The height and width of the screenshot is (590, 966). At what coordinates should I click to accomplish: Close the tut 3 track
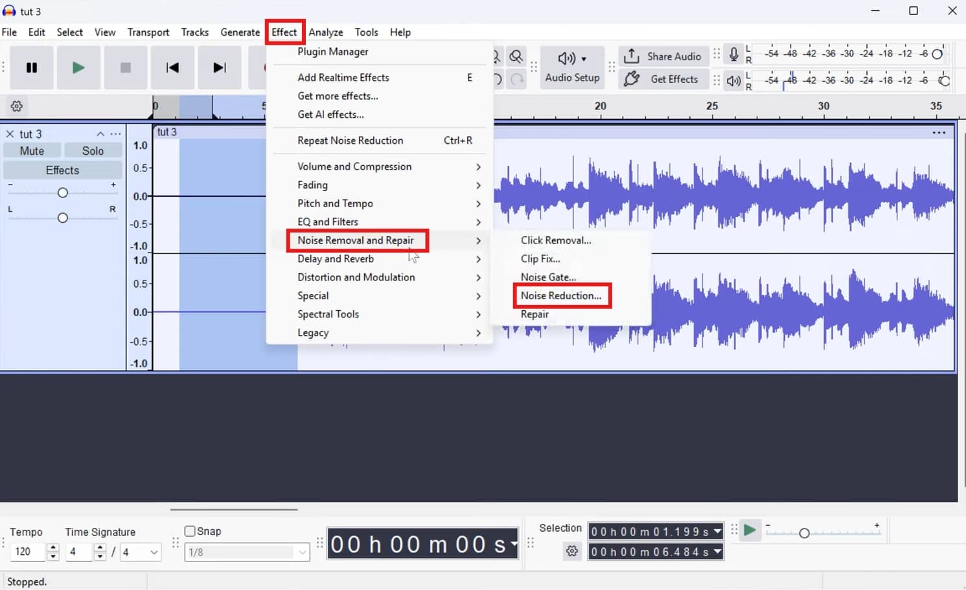10,134
